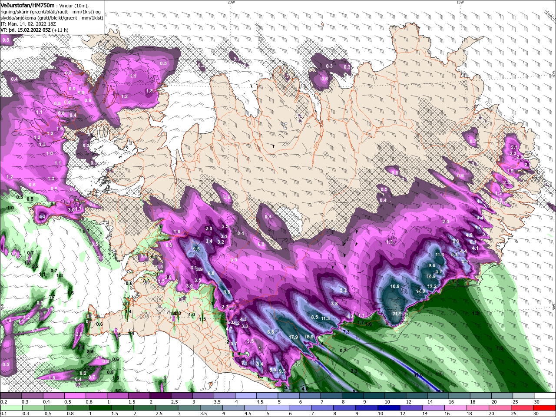Click the 8.5 value next to 11.3
The image size is (556, 417).
314,317
